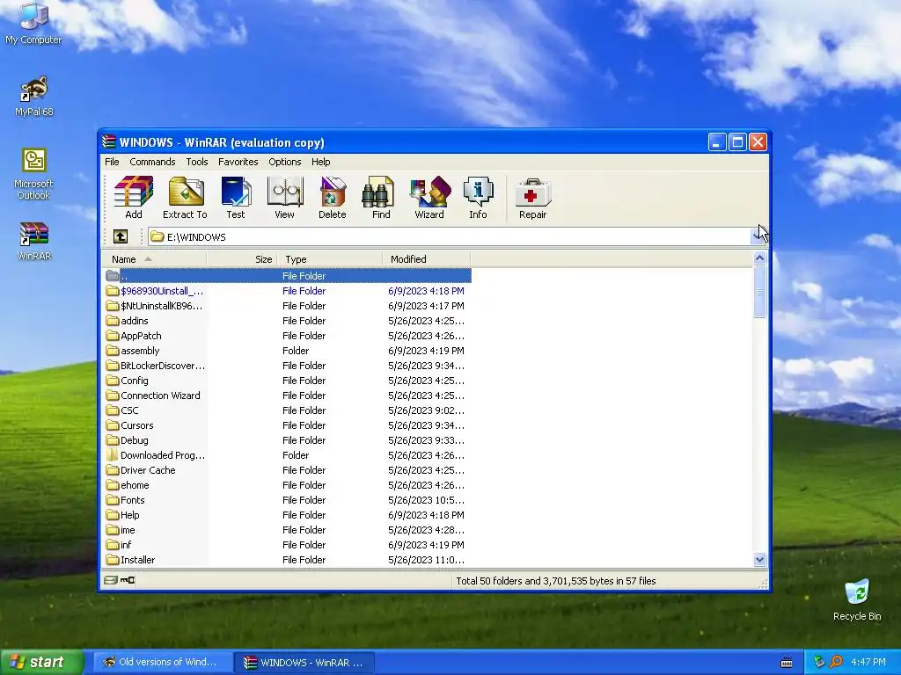
Task: Click the keyboard icon on taskbar
Action: (x=787, y=663)
